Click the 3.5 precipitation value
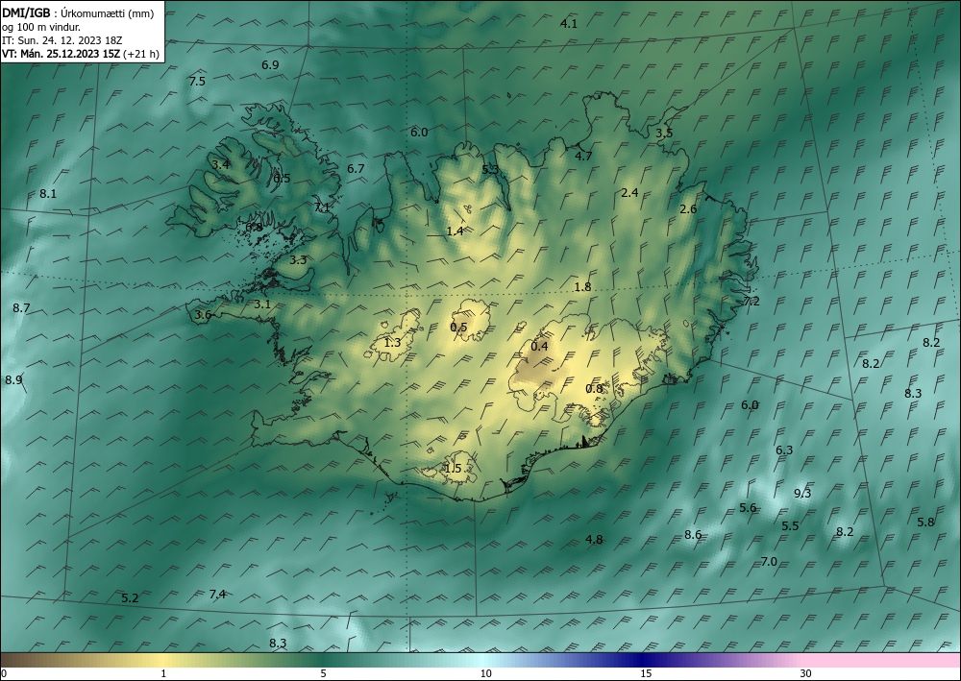Viewport: 961px width, 681px height. tap(664, 134)
